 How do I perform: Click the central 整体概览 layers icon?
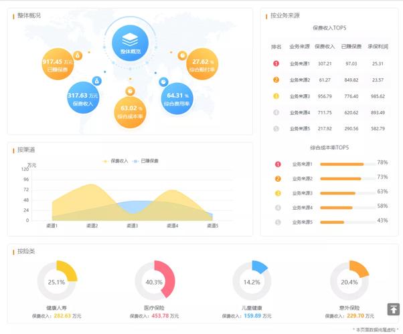pos(130,43)
